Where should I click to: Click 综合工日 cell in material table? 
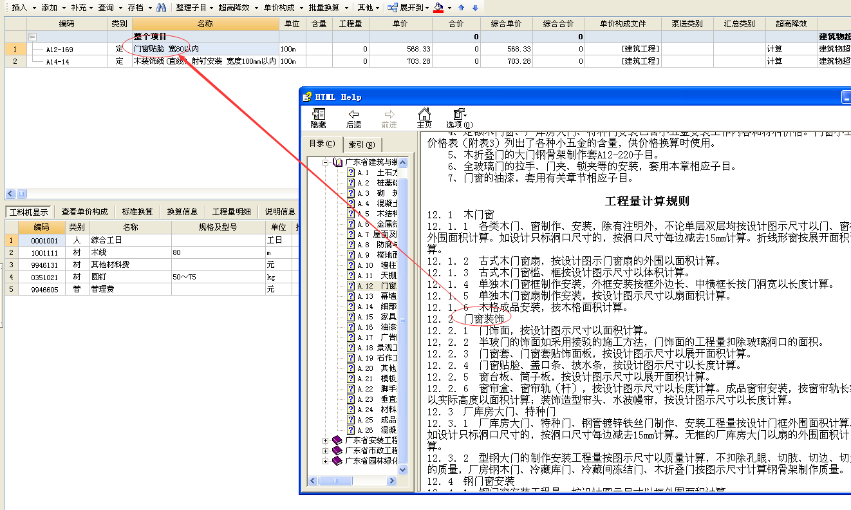[130, 240]
